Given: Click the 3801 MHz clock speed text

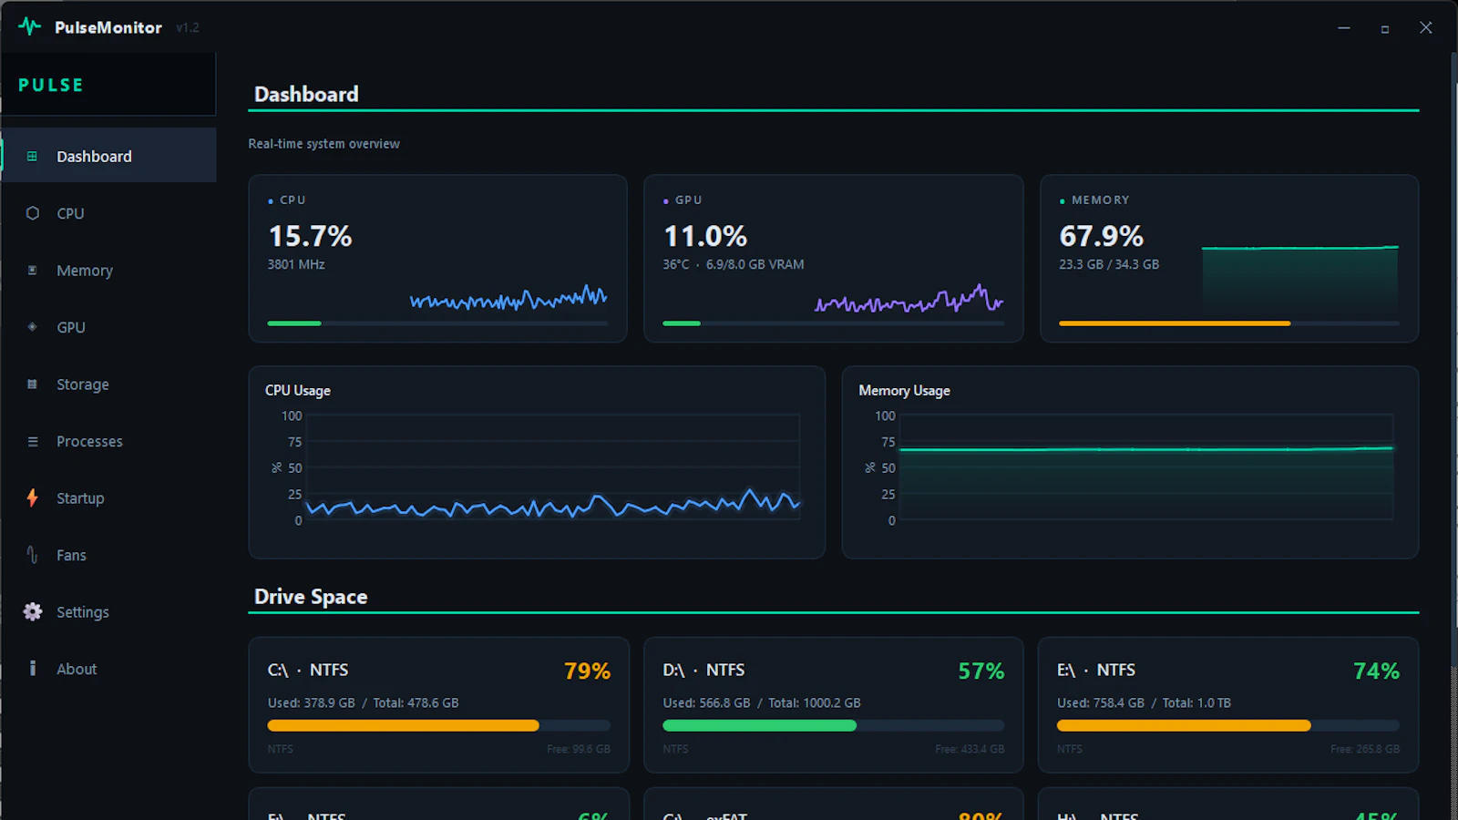Looking at the screenshot, I should coord(296,264).
